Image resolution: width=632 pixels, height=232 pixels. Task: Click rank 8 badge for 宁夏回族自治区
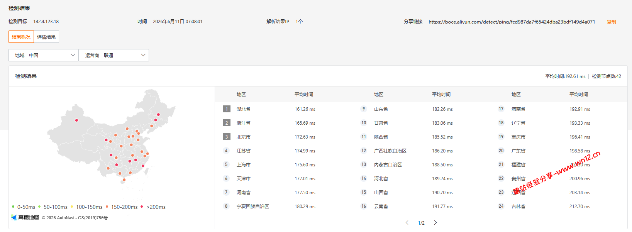point(226,206)
